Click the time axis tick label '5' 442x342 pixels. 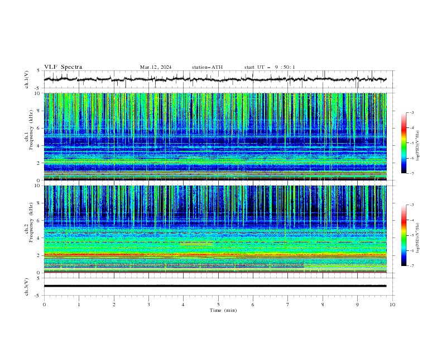(218, 305)
